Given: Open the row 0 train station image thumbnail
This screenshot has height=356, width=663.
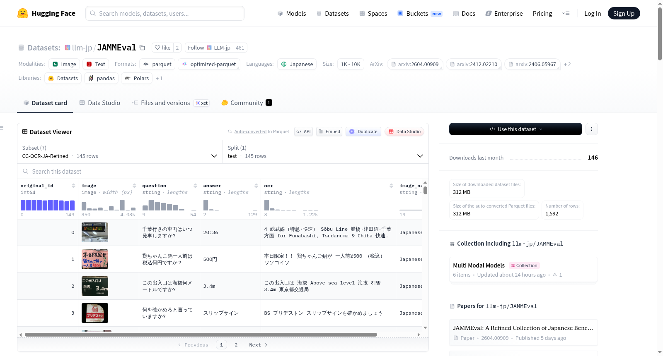Looking at the screenshot, I should 95,232.
